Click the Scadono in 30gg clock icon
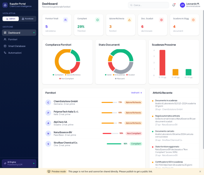 [x=193, y=20]
